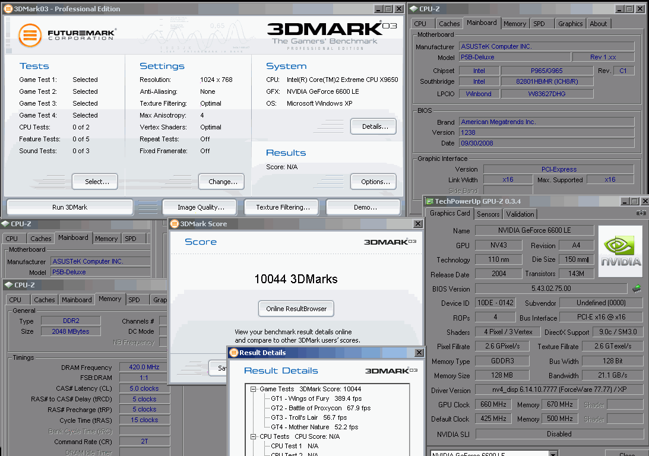Click Texture Filtering button
This screenshot has height=456, width=649.
click(x=283, y=207)
